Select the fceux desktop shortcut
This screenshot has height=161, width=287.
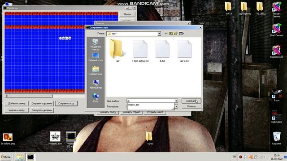[277, 96]
